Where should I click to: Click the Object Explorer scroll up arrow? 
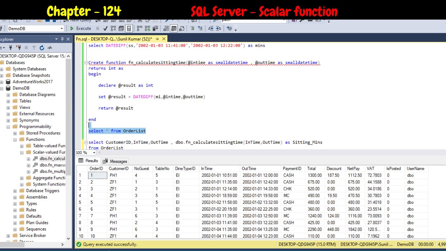[x=68, y=56]
